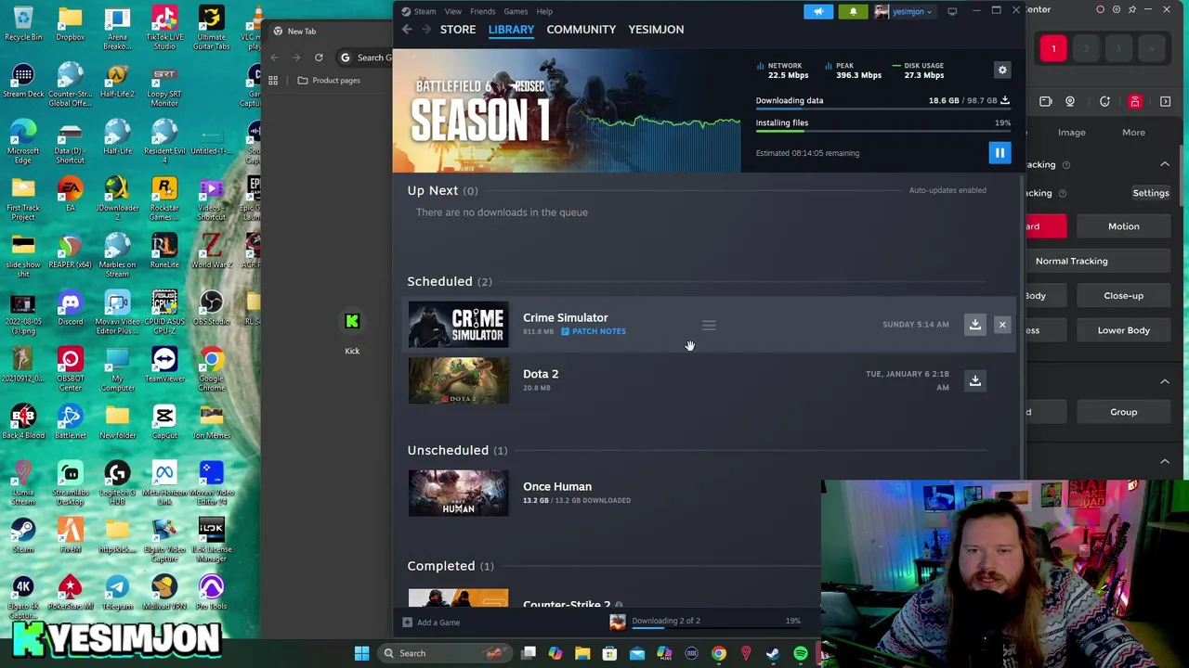
Task: Open the Games menu in Steam
Action: (516, 11)
